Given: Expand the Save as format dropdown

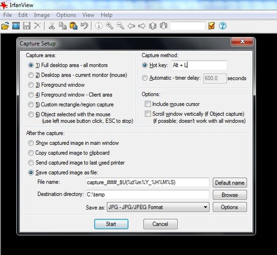Looking at the screenshot, I should [158, 207].
